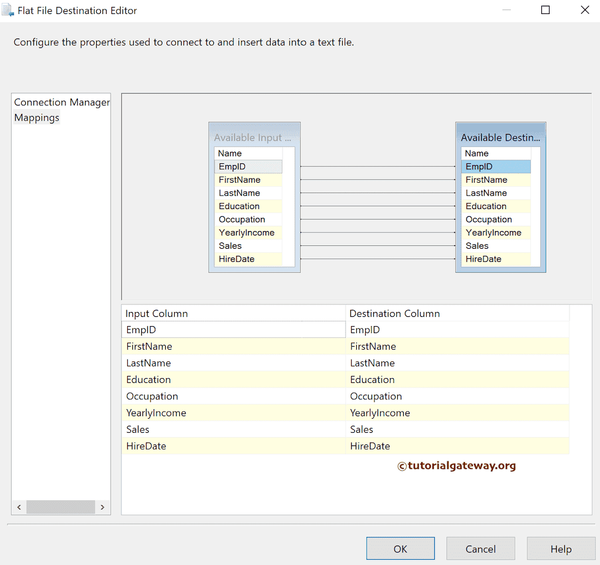Select Connection Manager in the left pane

(61, 102)
